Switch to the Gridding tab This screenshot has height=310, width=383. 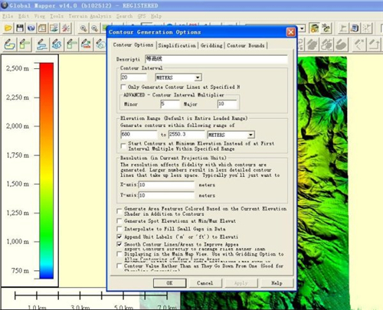click(211, 45)
